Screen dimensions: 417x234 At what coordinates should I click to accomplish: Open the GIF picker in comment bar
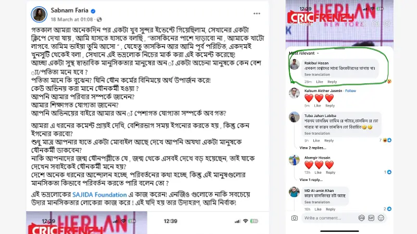click(371, 218)
